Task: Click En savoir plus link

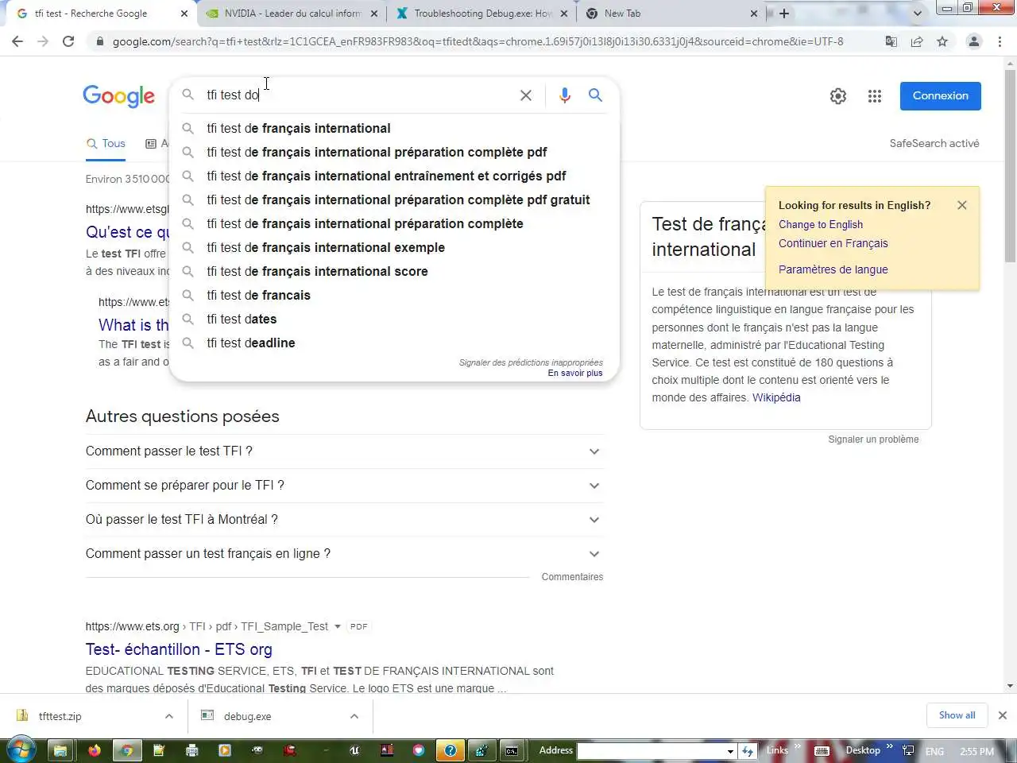Action: pos(575,373)
